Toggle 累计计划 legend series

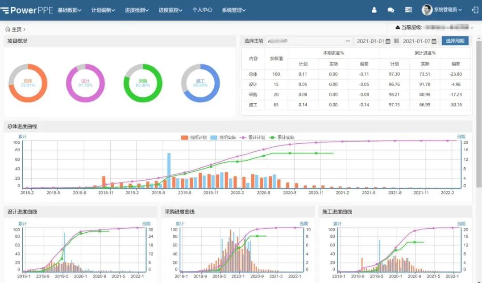(x=252, y=137)
